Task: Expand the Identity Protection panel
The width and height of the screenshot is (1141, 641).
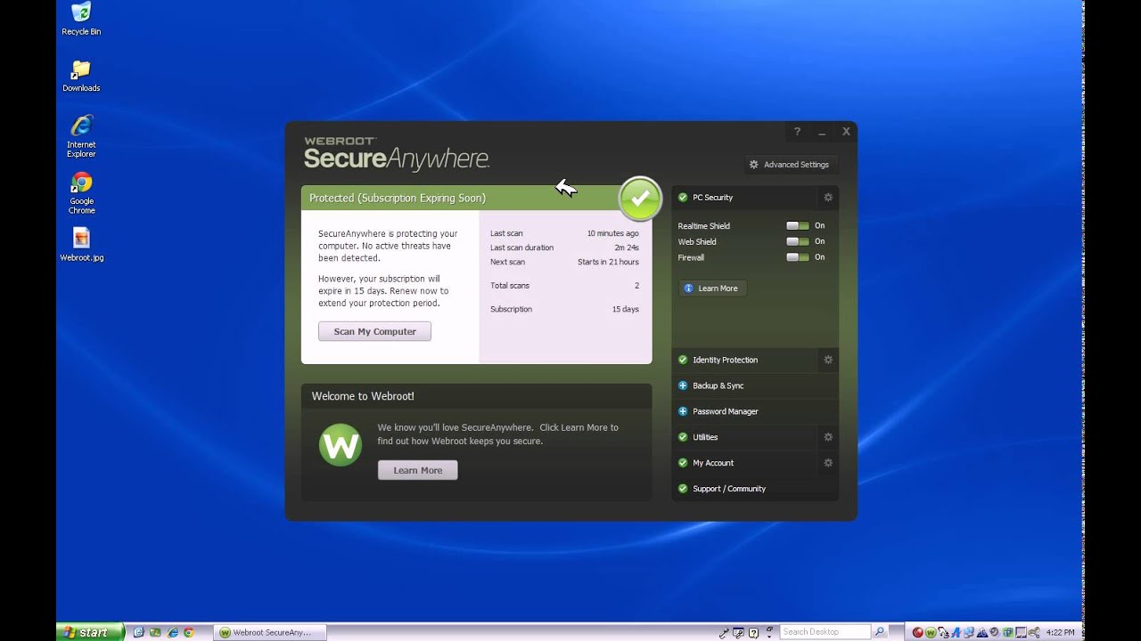Action: [x=744, y=360]
